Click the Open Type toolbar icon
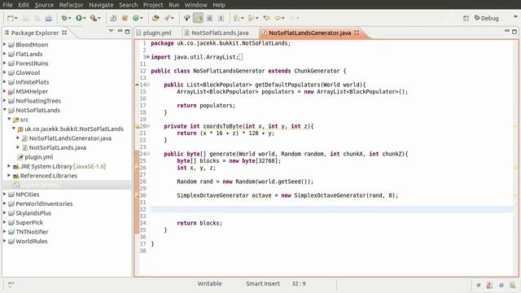 pyautogui.click(x=155, y=18)
